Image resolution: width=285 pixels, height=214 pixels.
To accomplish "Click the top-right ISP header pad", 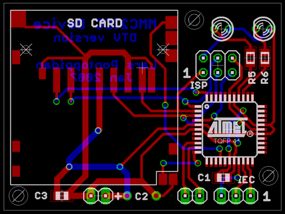I will tap(232, 58).
